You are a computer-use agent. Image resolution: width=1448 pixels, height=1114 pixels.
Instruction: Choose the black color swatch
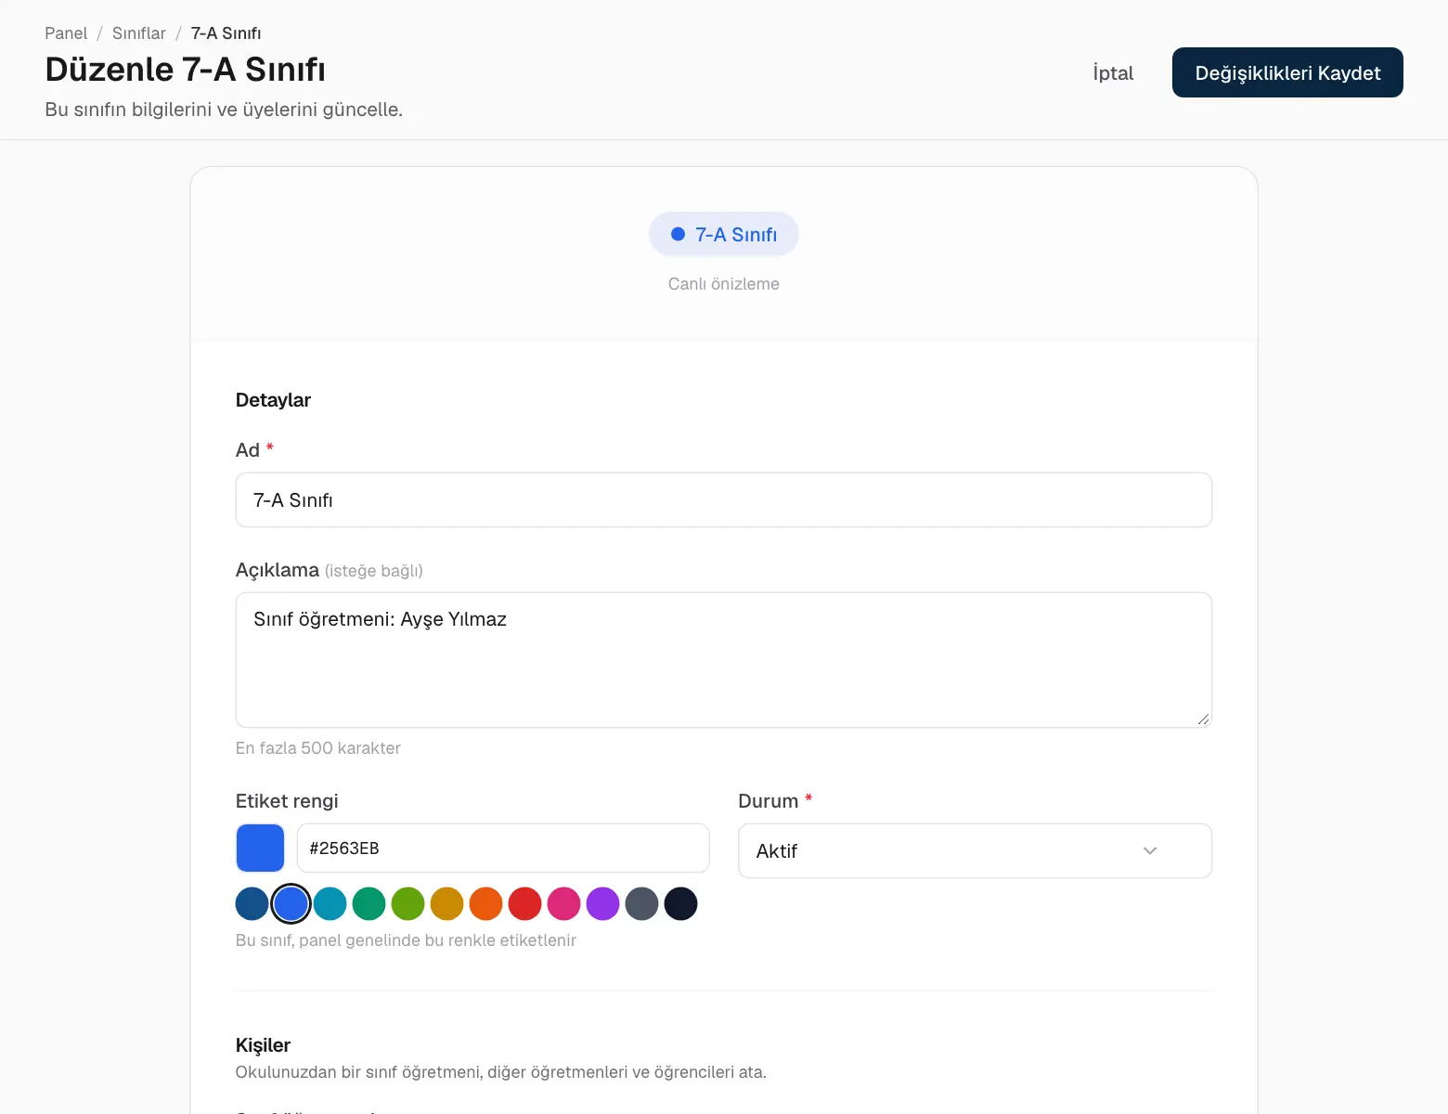(x=681, y=904)
